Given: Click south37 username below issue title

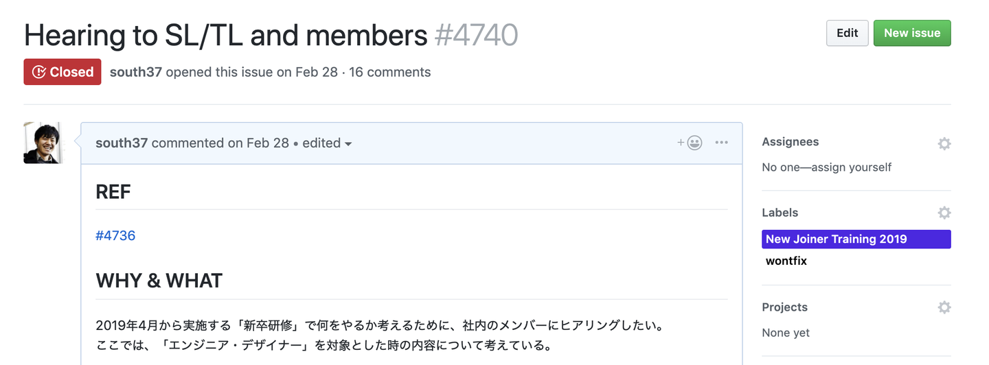Looking at the screenshot, I should click(x=136, y=72).
